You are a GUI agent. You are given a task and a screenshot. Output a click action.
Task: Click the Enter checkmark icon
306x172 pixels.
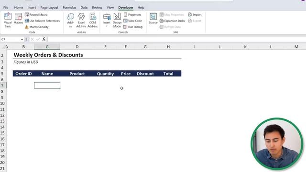click(x=38, y=39)
